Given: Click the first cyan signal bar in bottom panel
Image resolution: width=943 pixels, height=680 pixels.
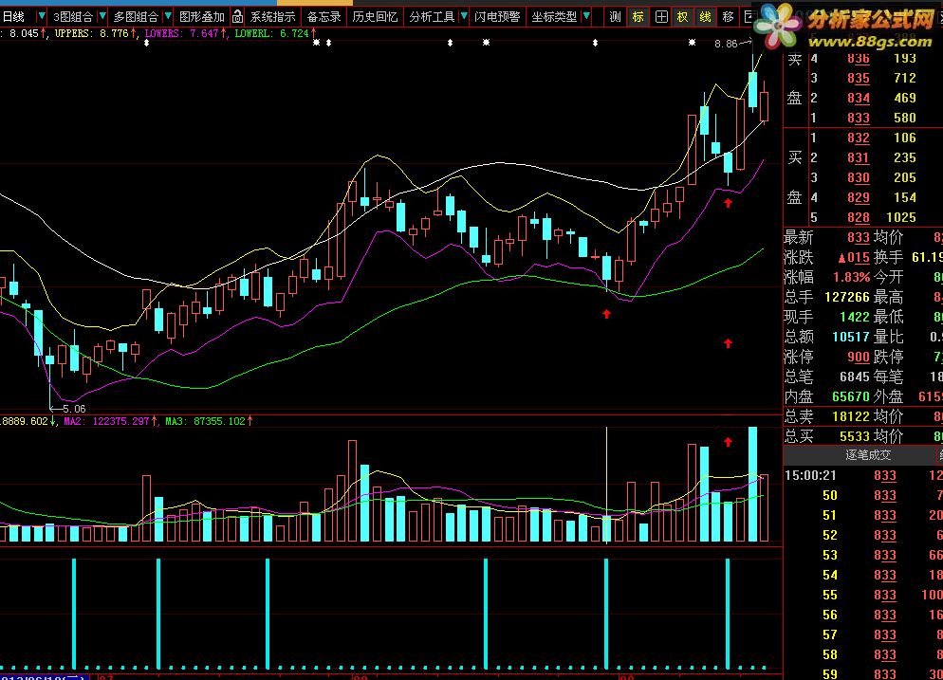Looking at the screenshot, I should tap(74, 614).
